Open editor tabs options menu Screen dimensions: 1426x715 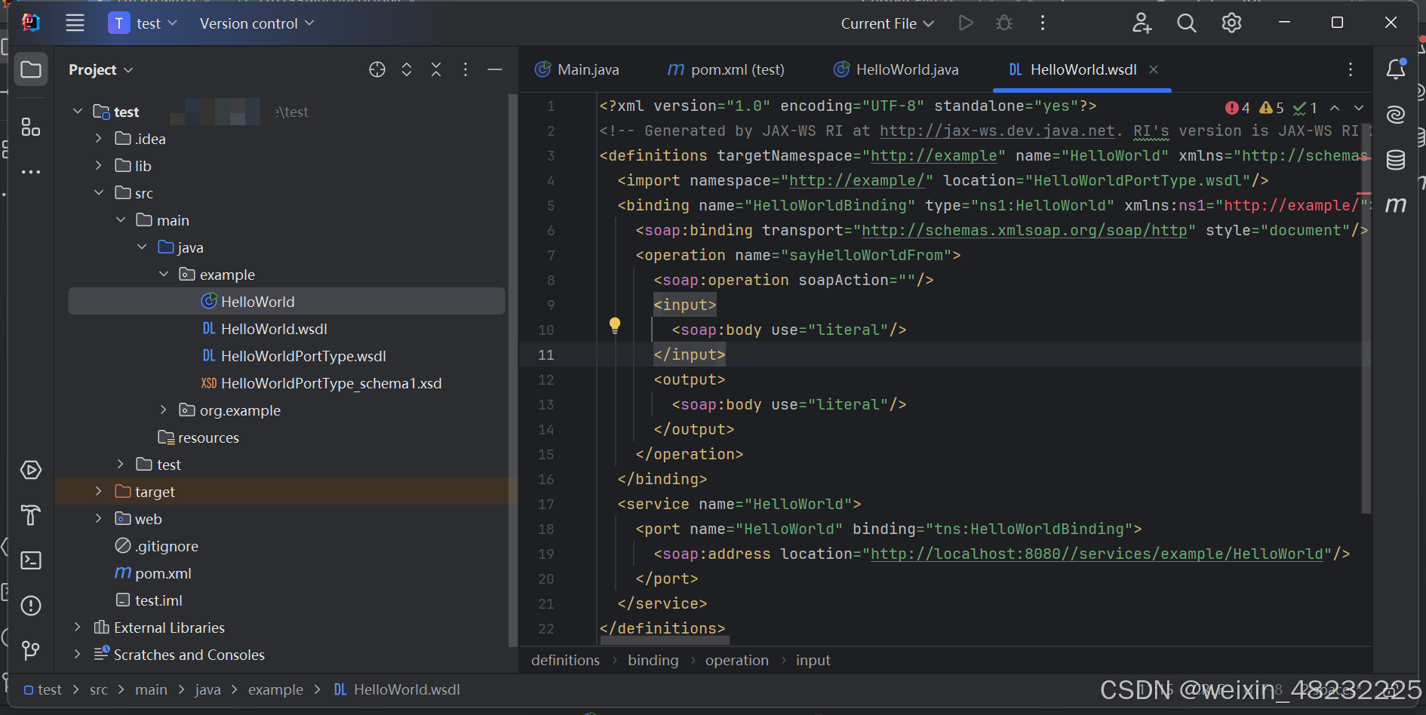tap(1351, 69)
